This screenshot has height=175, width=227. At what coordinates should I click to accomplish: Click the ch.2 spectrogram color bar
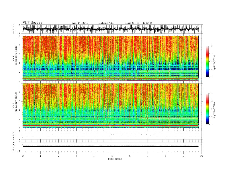pos(207,109)
